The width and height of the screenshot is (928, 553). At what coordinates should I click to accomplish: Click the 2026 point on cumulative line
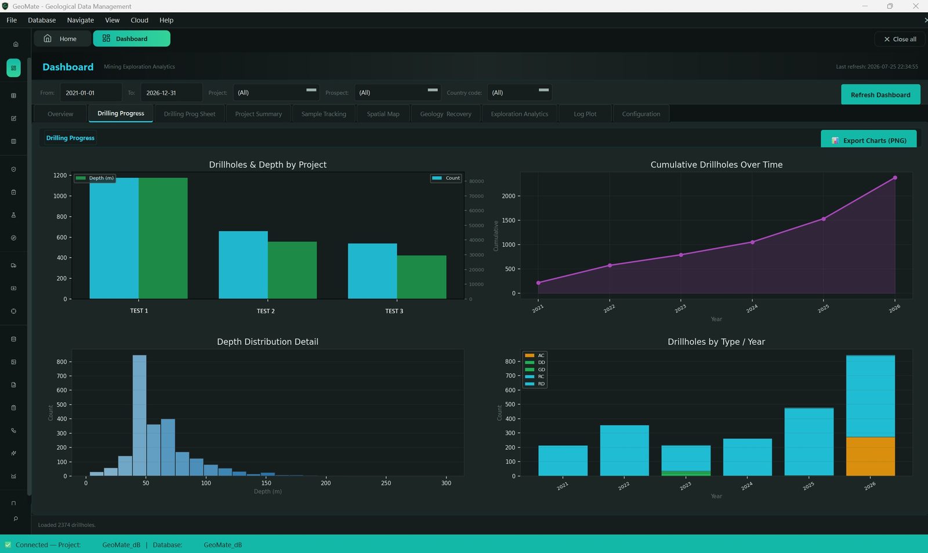point(895,178)
